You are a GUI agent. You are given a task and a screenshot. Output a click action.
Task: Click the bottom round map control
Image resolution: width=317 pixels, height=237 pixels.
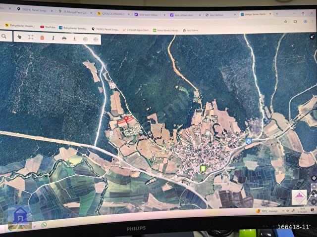click(314, 201)
